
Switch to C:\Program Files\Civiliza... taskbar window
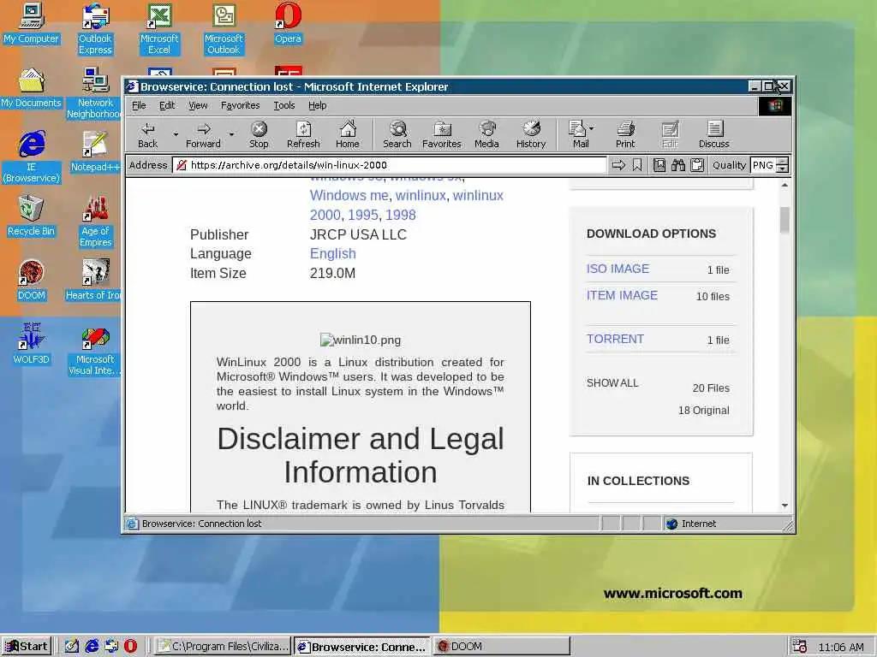tap(224, 647)
